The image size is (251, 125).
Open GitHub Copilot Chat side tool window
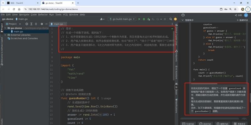176,35
